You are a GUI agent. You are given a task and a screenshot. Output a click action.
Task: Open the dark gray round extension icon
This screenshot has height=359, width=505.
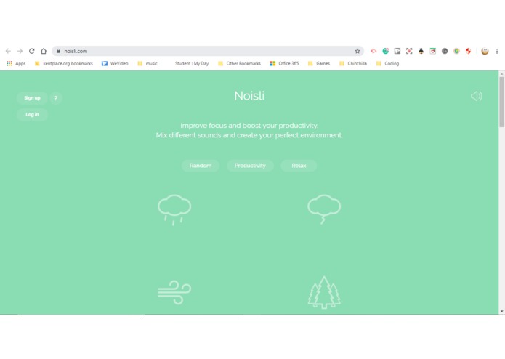445,51
